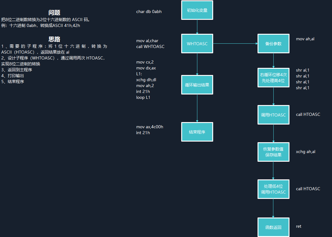Click the text 'mov cx,2'

coord(145,62)
